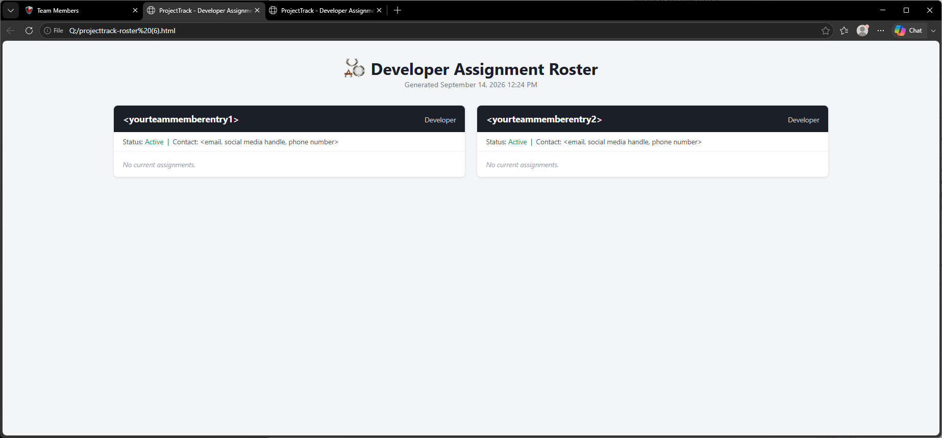Expand the Chat dropdown arrow

tap(933, 31)
